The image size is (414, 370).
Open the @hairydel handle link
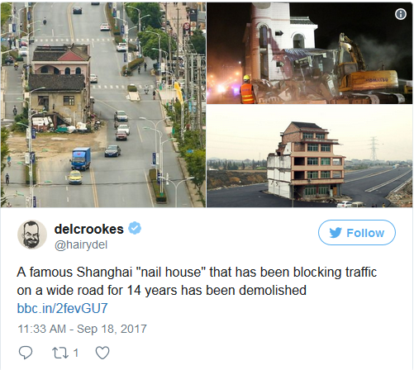click(x=81, y=244)
